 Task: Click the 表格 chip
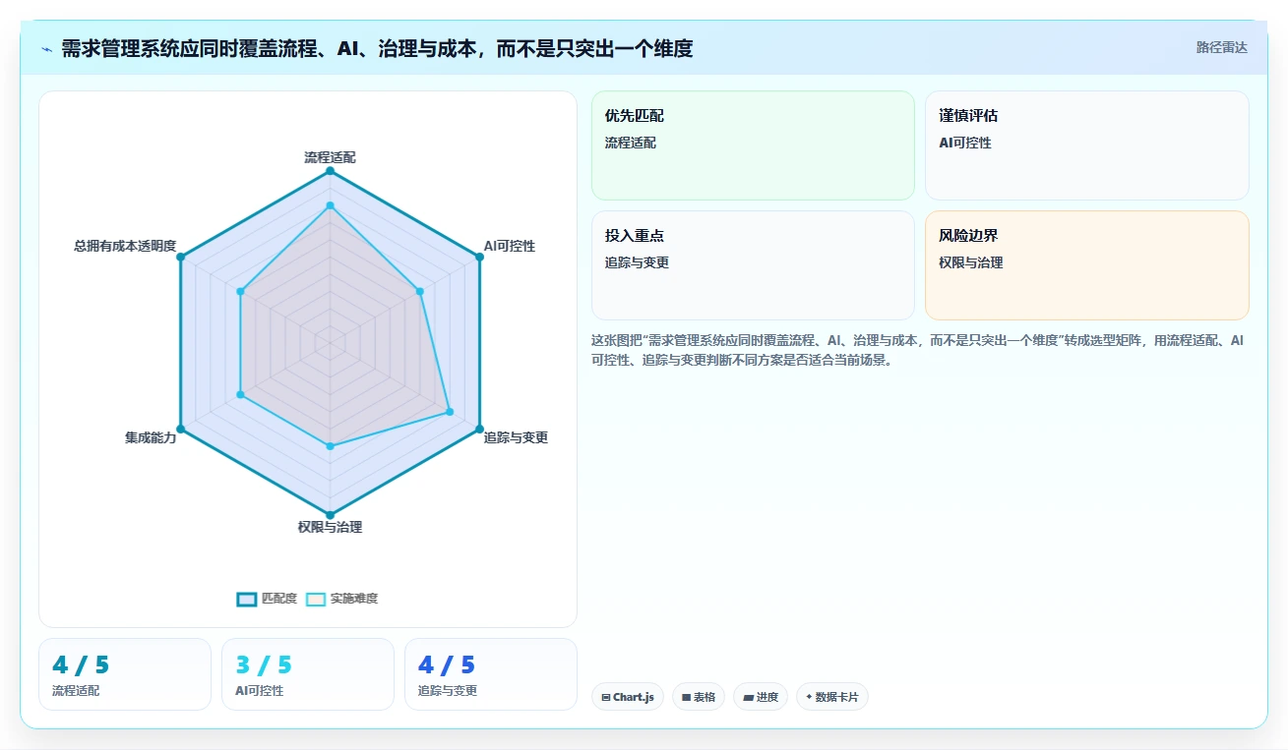point(699,697)
